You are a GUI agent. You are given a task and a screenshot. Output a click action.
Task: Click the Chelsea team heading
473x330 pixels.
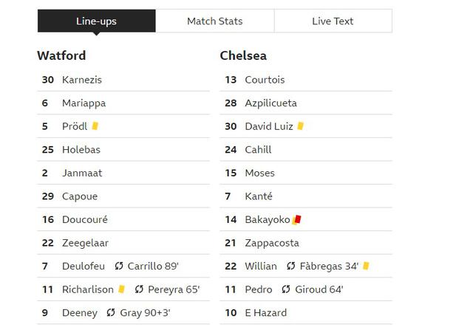(x=243, y=55)
